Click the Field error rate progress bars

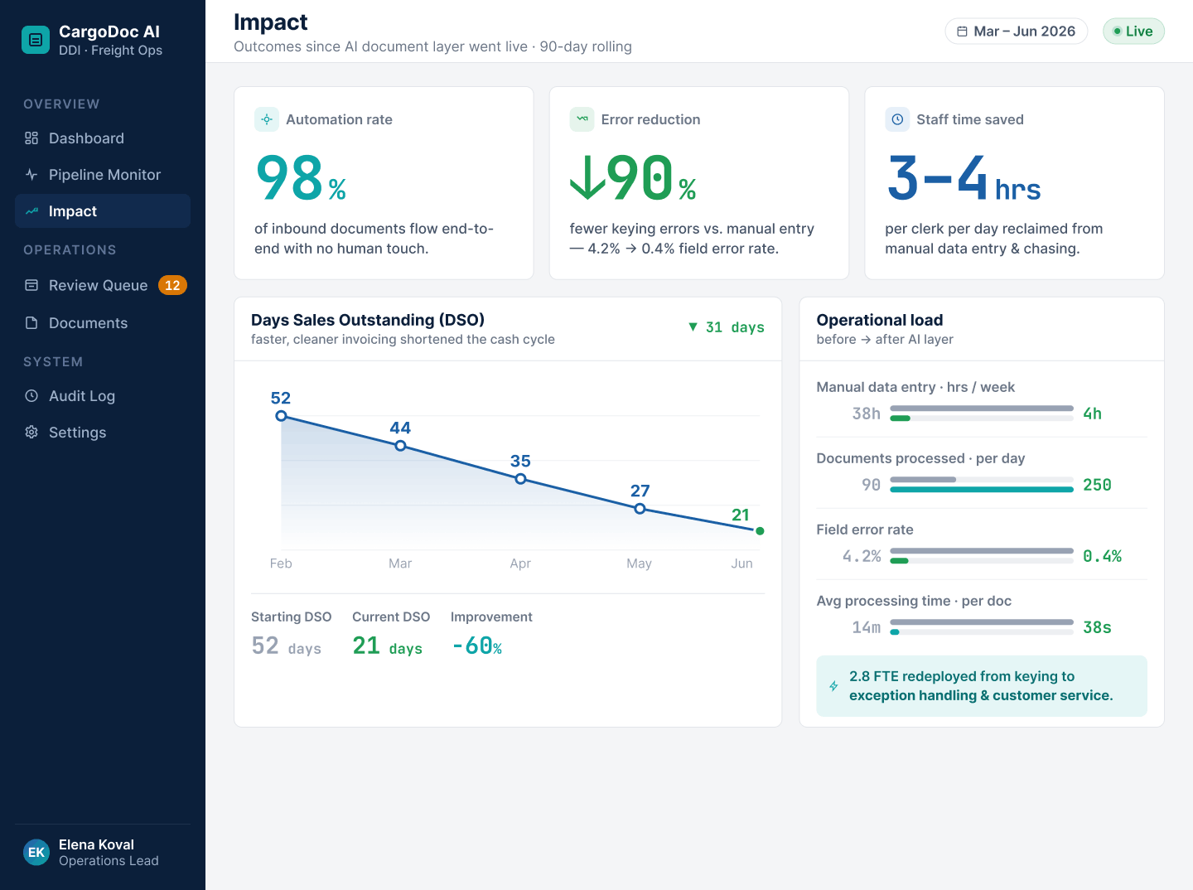(x=982, y=556)
